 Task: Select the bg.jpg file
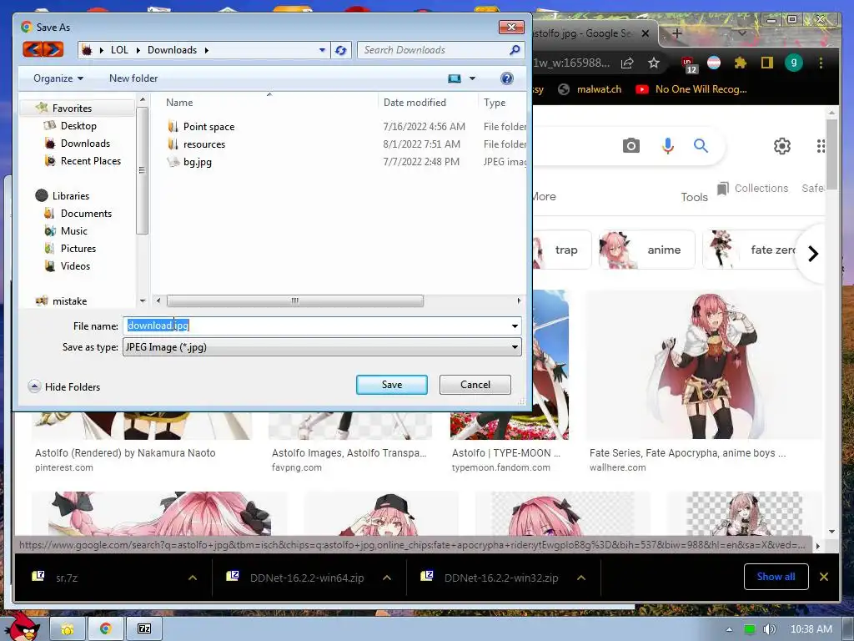pos(197,162)
